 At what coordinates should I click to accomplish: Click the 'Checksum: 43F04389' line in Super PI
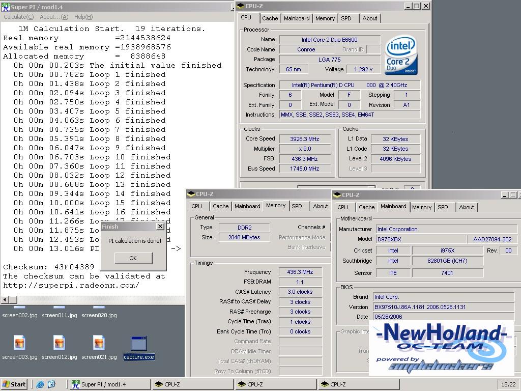tap(48, 267)
